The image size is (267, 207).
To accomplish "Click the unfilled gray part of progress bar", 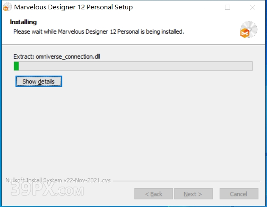I will click(x=135, y=66).
